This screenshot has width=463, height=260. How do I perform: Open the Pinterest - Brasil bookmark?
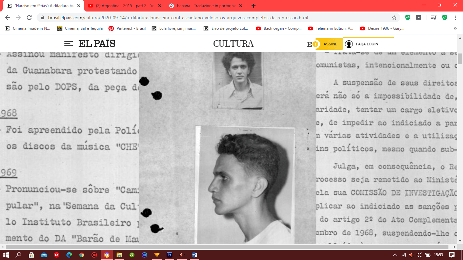pyautogui.click(x=127, y=28)
